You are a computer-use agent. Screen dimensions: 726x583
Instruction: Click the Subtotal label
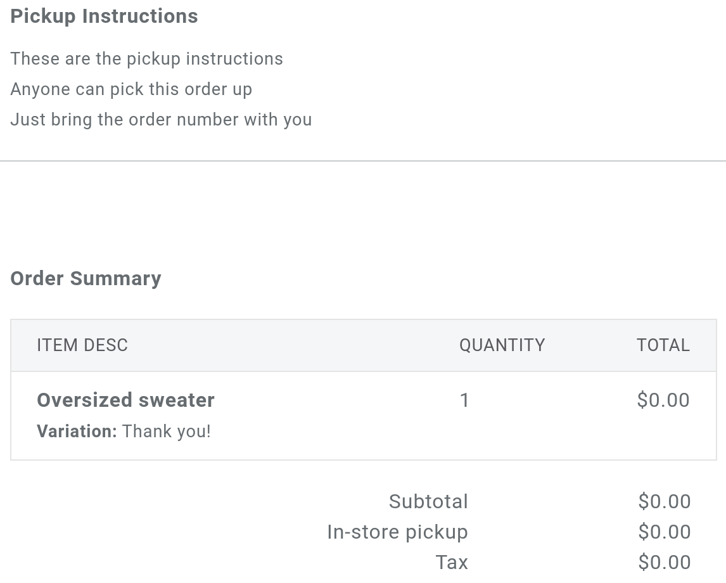click(428, 502)
